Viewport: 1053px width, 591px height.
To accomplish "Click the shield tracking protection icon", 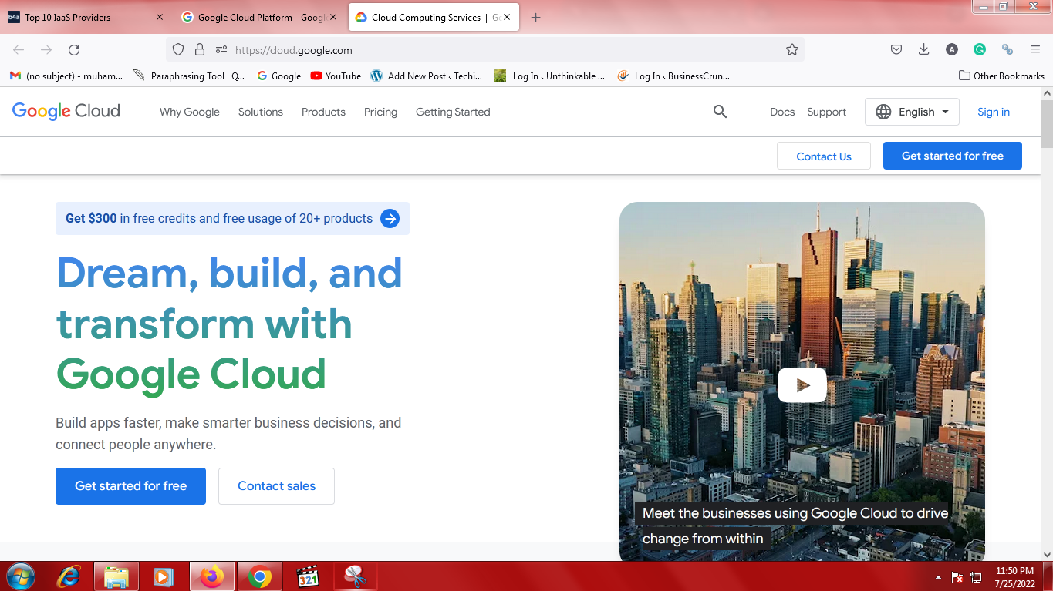I will [178, 49].
